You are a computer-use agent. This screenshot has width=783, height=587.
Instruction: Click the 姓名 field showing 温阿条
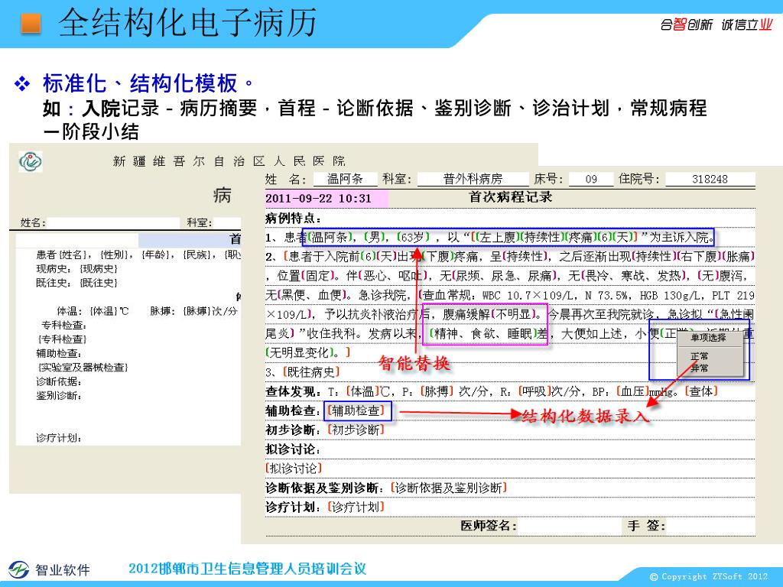(x=345, y=179)
